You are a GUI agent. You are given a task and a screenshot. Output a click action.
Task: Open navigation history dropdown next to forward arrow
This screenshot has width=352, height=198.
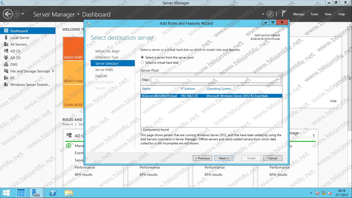pyautogui.click(x=23, y=14)
